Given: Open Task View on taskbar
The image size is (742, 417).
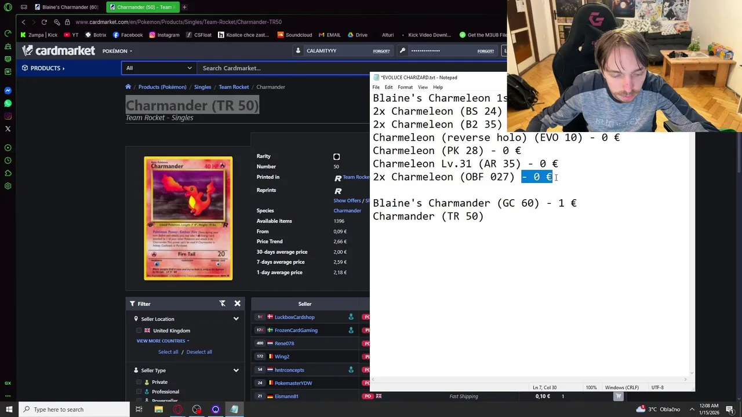Looking at the screenshot, I should (139, 409).
